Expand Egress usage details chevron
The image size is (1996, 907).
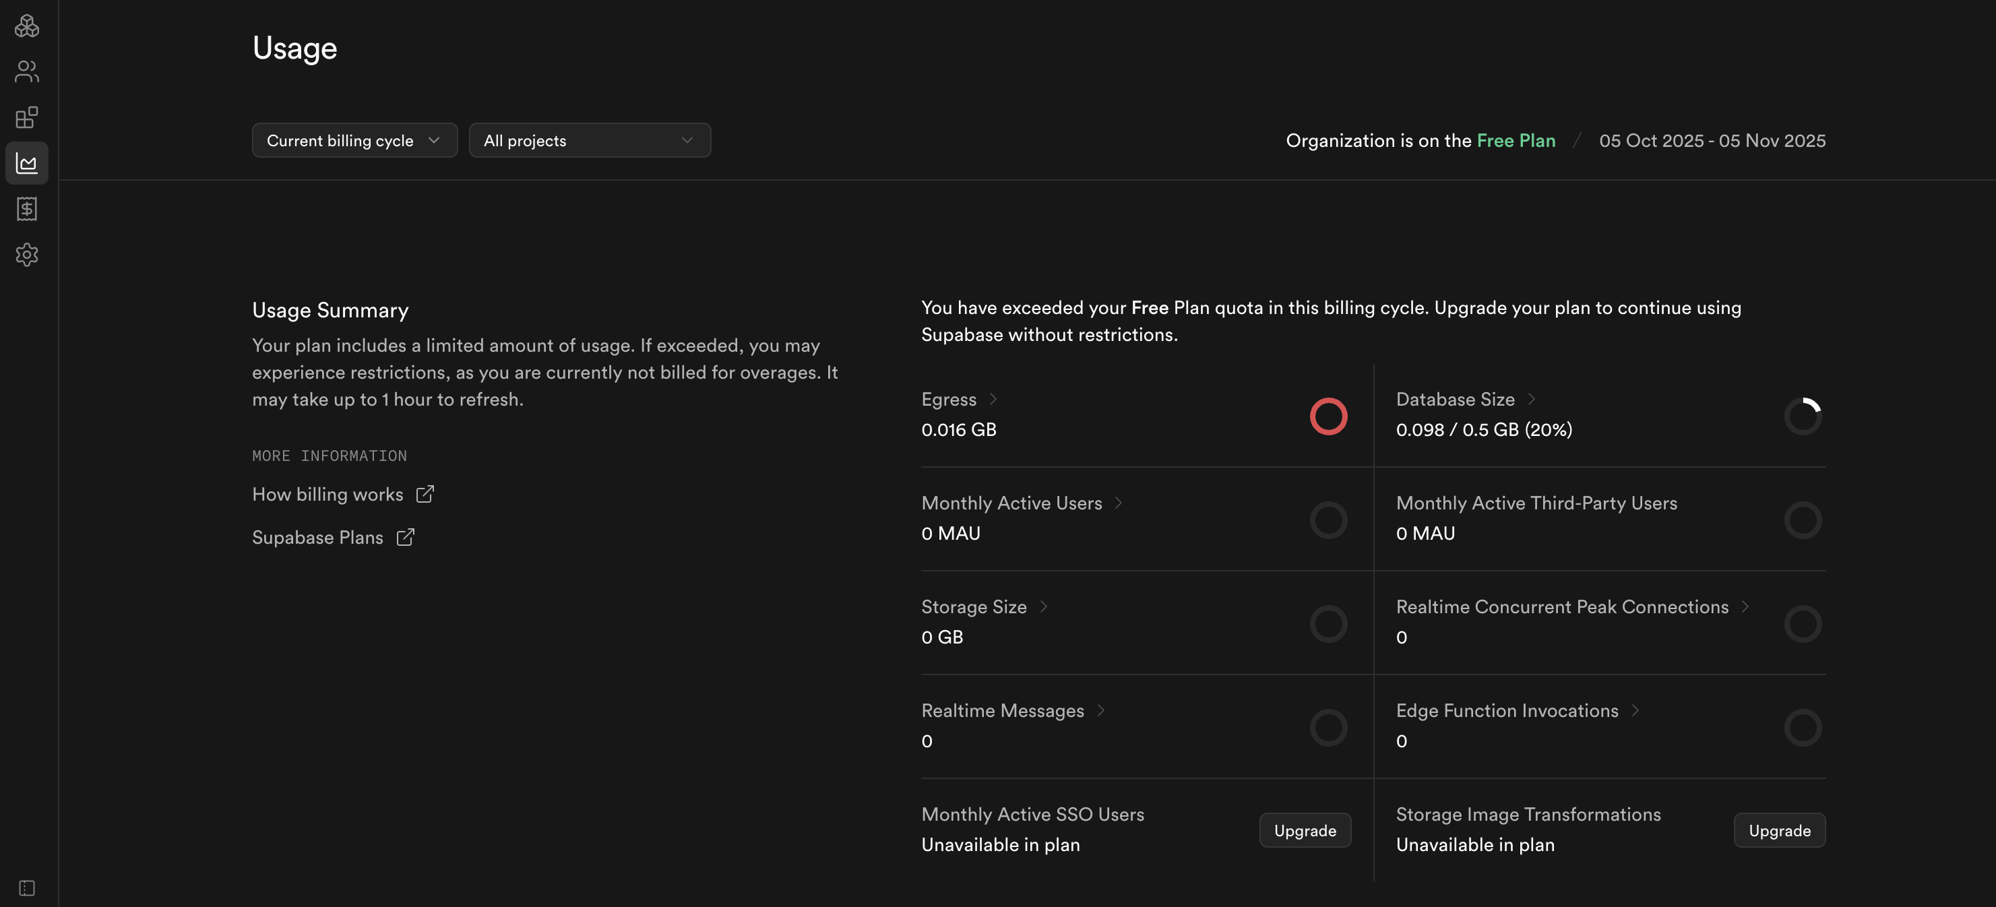pos(993,399)
